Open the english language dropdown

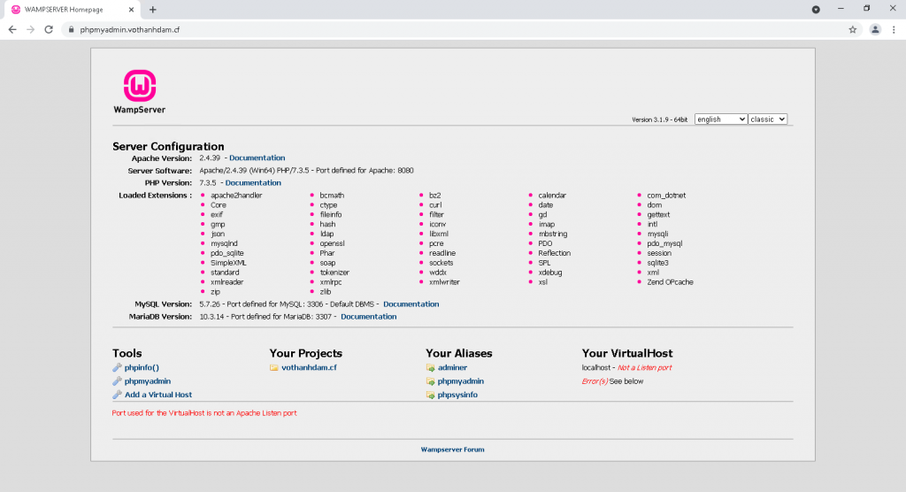point(720,119)
